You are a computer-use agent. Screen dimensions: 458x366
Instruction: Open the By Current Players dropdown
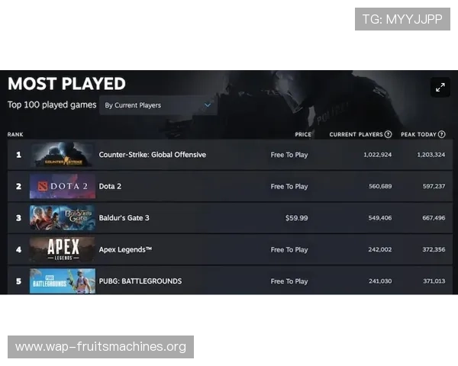(x=158, y=105)
